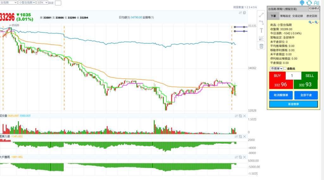
Task: Click the red BUY price box
Action: [x=280, y=85]
